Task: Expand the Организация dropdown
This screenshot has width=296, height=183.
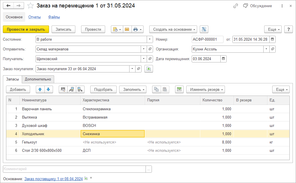Action: point(266,49)
